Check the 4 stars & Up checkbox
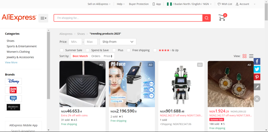Screen dimensions: 268x132 click(155, 50)
